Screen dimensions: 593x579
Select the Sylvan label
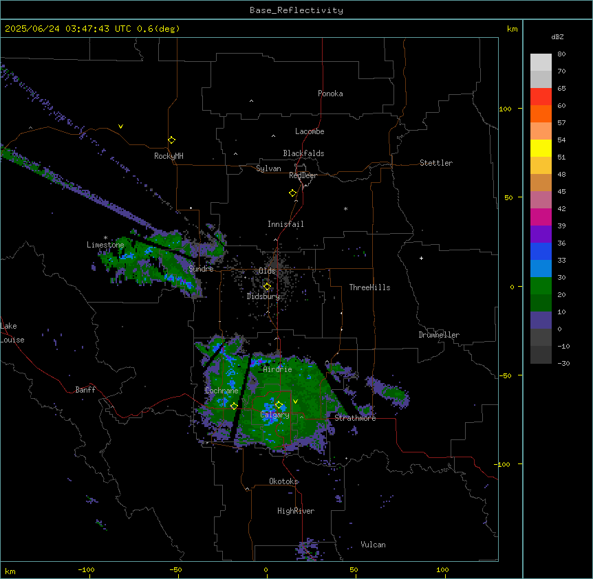tap(268, 168)
